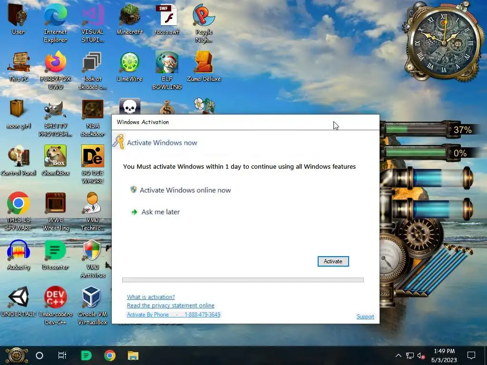The width and height of the screenshot is (487, 365).
Task: Select Ask me later option
Action: tap(156, 212)
